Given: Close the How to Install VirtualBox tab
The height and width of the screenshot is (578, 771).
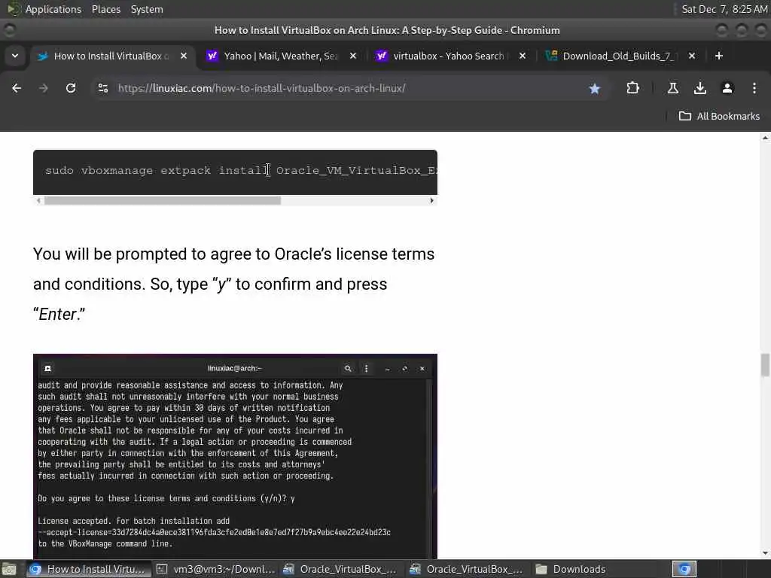Looking at the screenshot, I should [x=184, y=56].
